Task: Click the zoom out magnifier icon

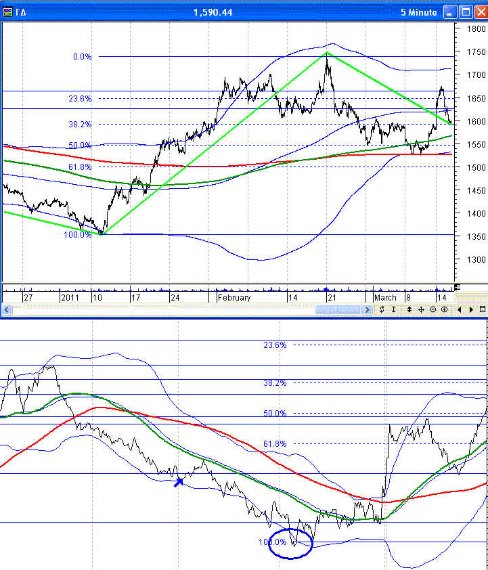Action: 432,309
